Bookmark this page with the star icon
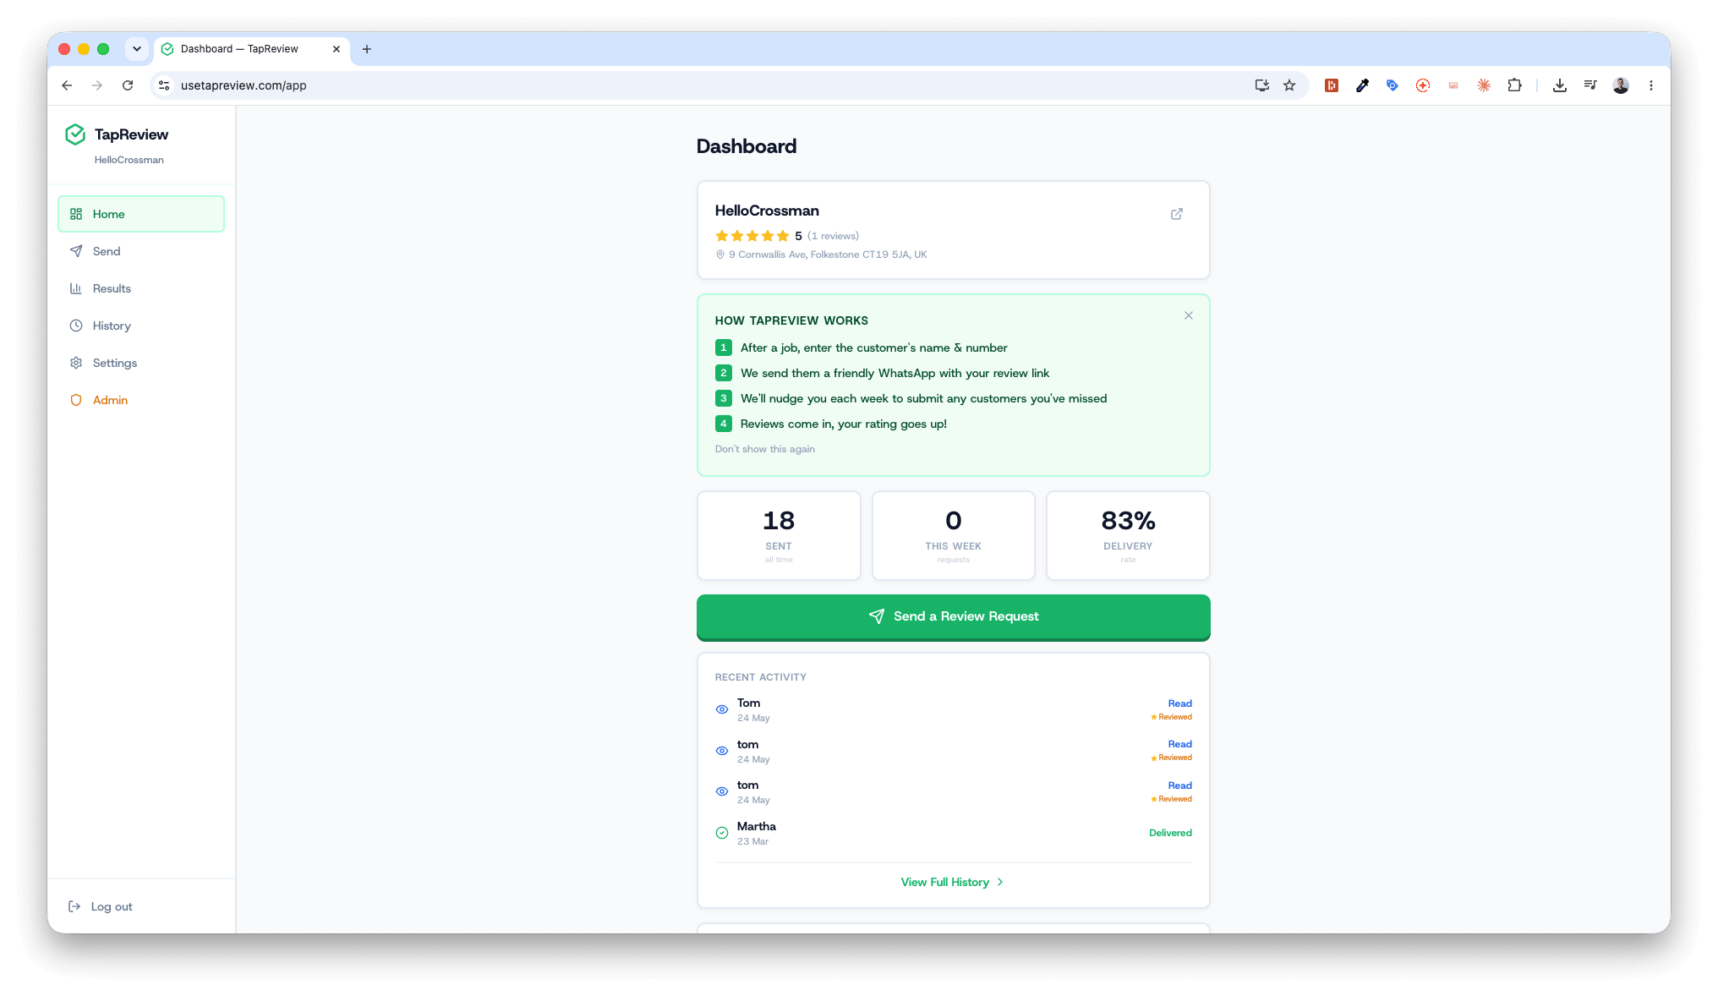 [x=1289, y=85]
